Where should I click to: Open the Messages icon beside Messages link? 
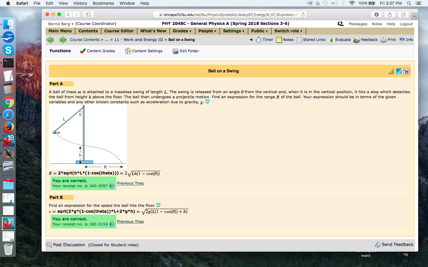coord(341,24)
